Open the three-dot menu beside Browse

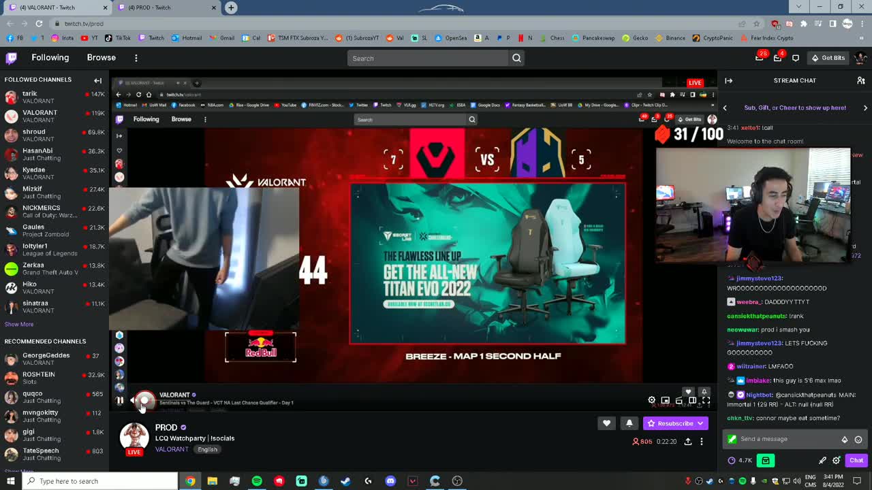pyautogui.click(x=136, y=58)
